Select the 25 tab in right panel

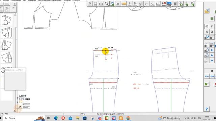point(212,32)
